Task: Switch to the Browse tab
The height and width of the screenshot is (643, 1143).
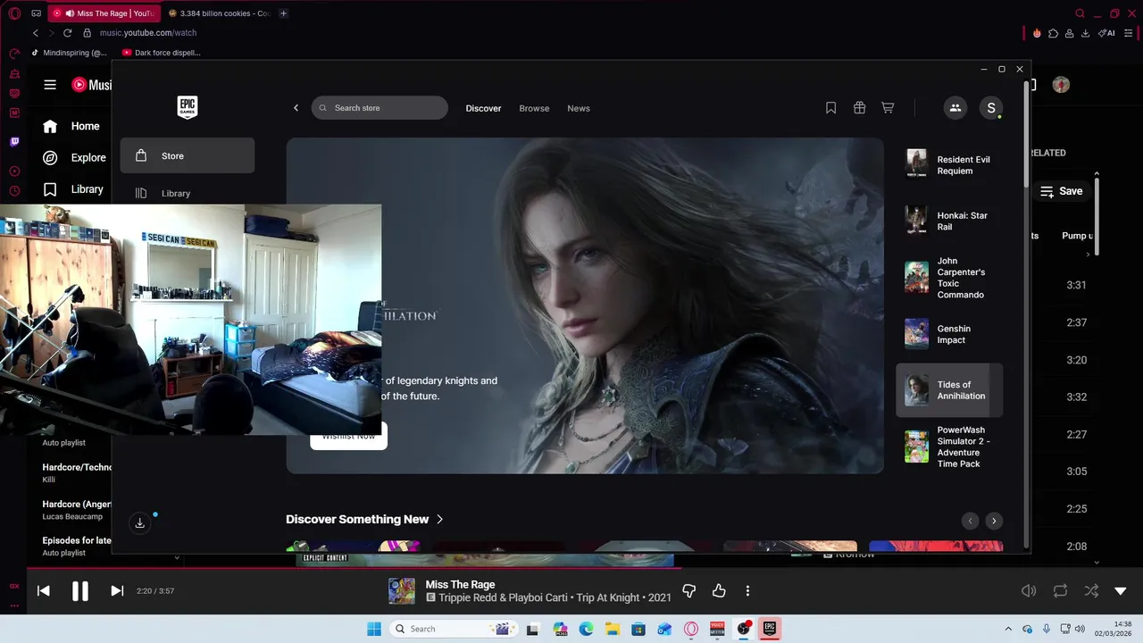Action: (x=534, y=108)
